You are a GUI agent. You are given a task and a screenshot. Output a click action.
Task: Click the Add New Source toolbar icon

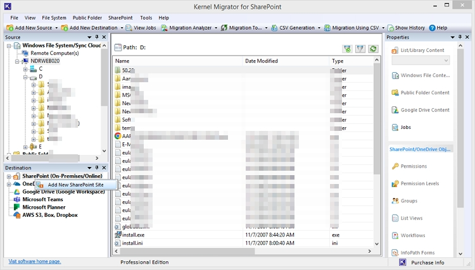click(9, 28)
